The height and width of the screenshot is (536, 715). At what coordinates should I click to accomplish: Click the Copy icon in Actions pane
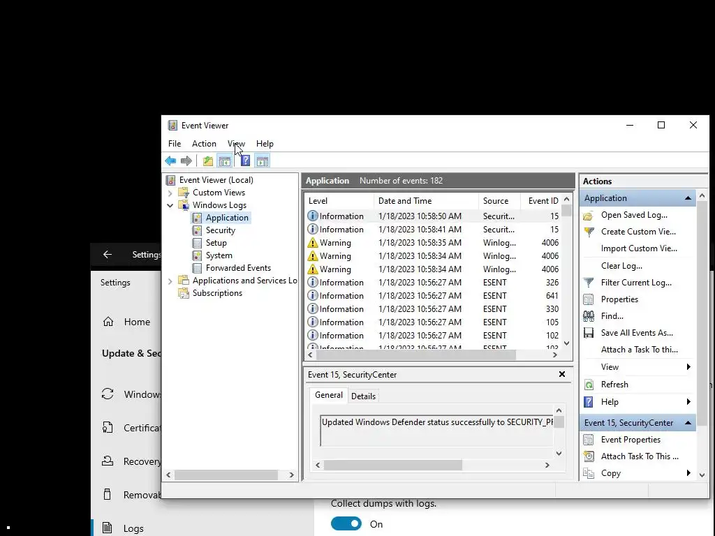click(x=589, y=474)
